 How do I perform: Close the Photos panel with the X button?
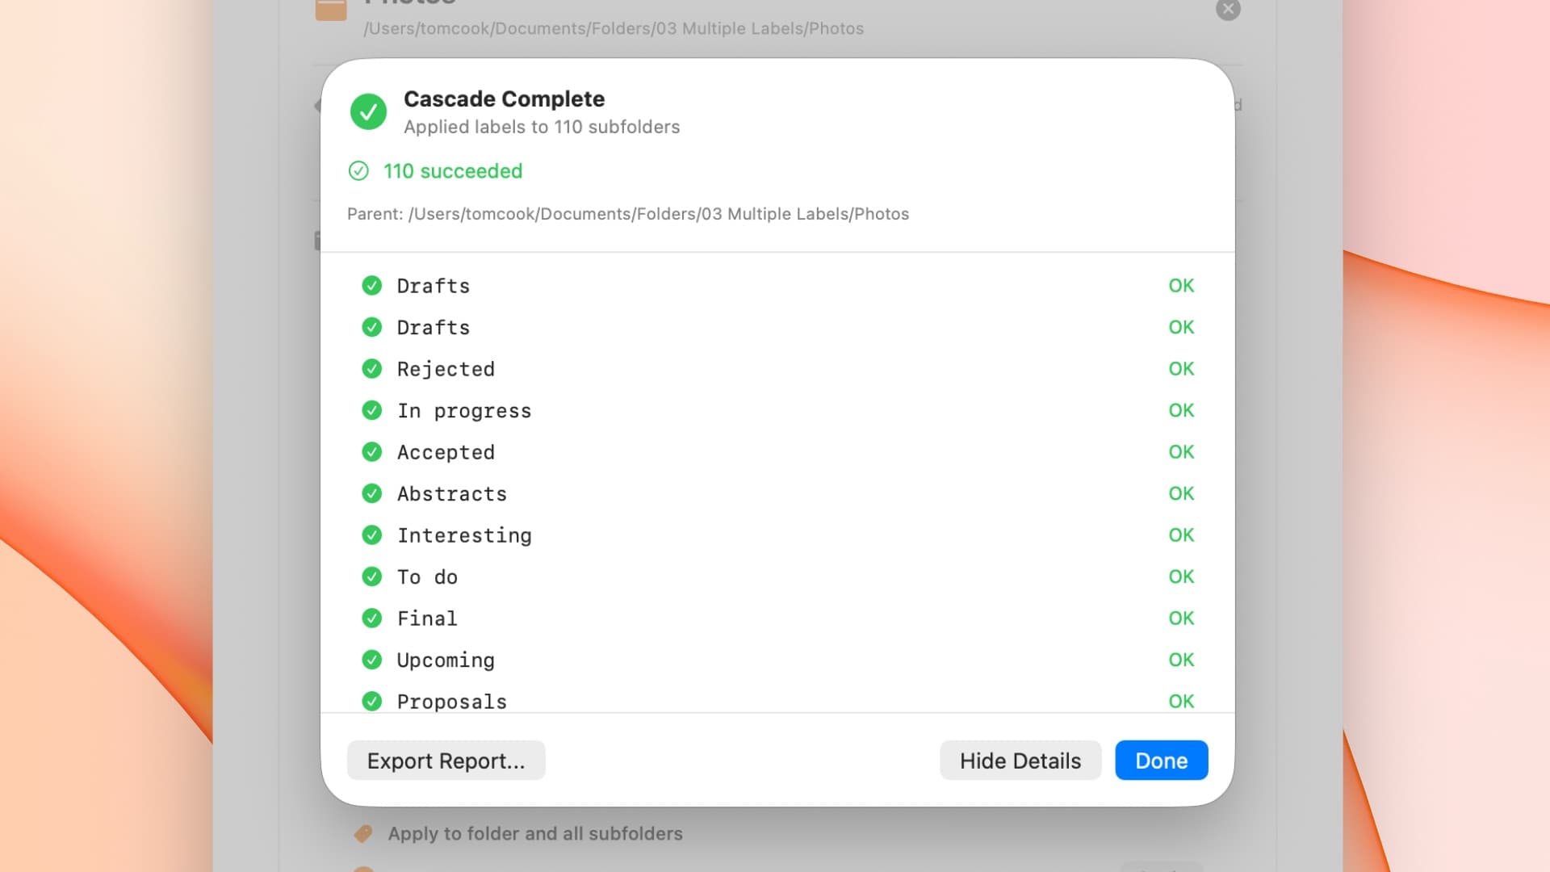pyautogui.click(x=1228, y=10)
